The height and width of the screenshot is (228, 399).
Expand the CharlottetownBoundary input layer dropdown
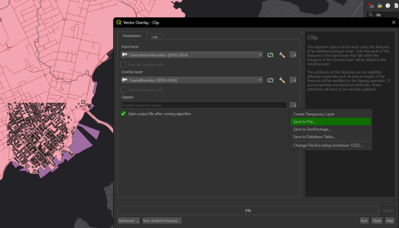pos(260,55)
